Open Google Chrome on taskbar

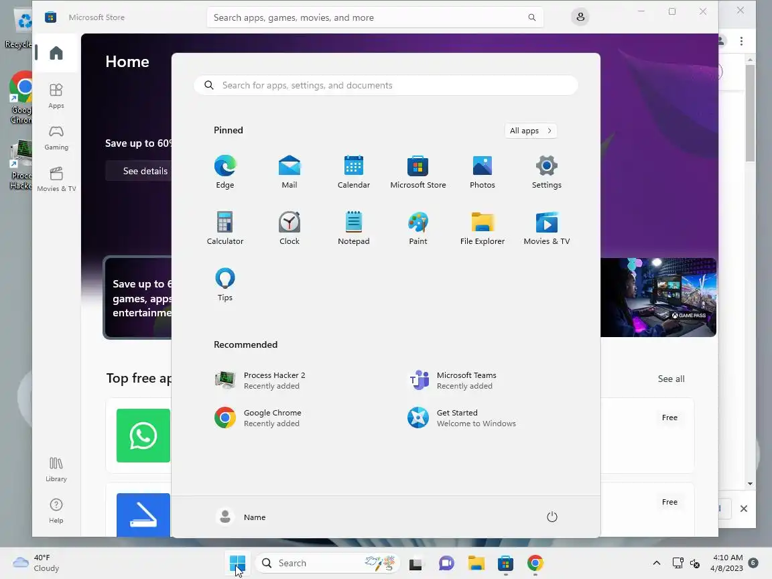tap(535, 563)
